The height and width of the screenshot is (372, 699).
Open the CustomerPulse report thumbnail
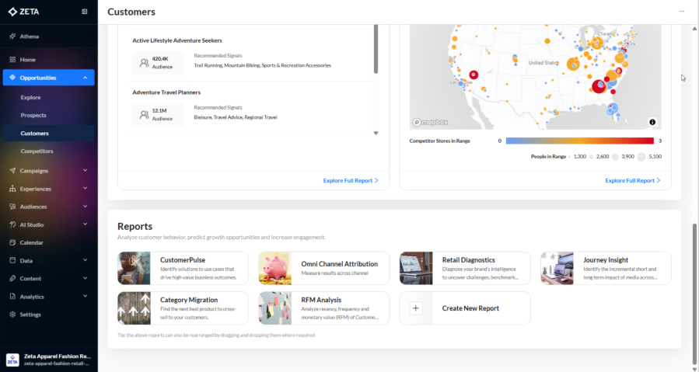click(134, 268)
